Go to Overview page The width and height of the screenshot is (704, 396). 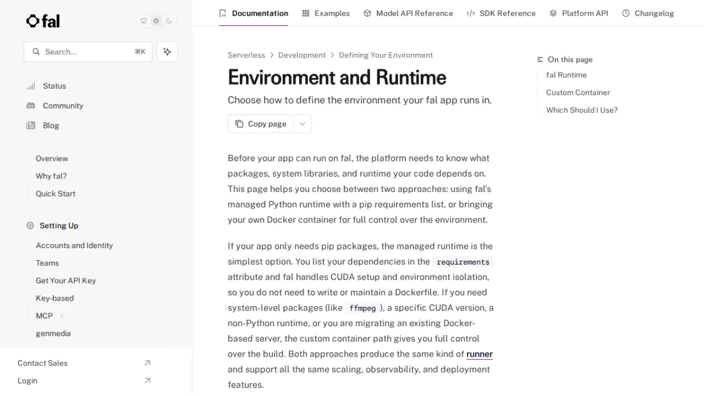(x=52, y=158)
